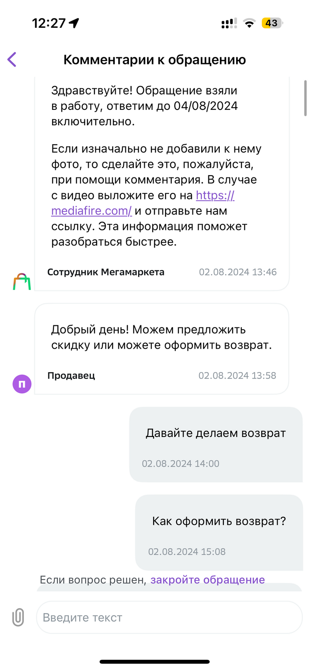The width and height of the screenshot is (309, 670).
Task: Tap the "Сотрудник Мегамаркета" sender label
Action: point(106,272)
